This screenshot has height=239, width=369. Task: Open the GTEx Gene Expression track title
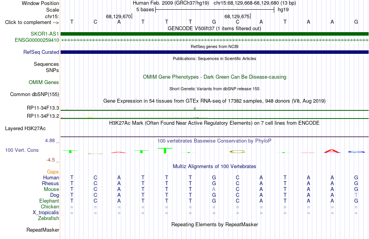coord(214,101)
